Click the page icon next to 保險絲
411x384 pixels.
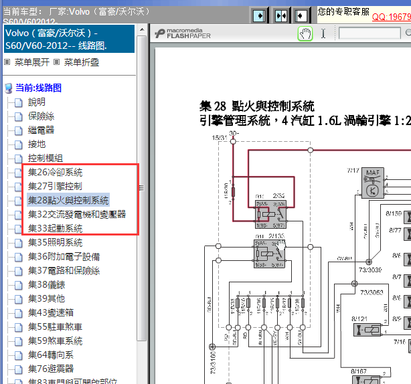pos(18,117)
